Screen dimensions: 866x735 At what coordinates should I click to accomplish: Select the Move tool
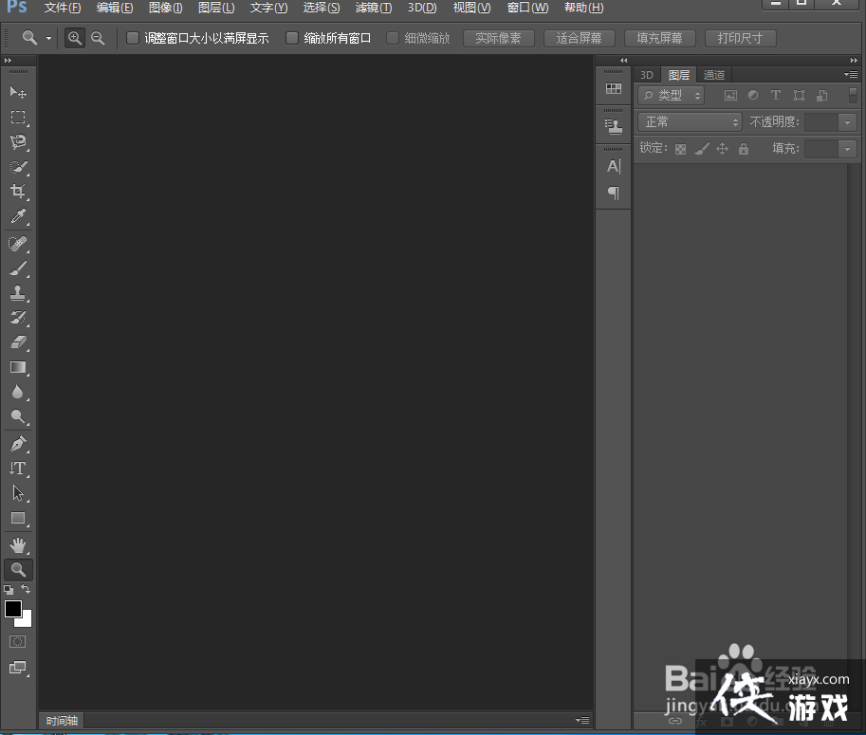[18, 92]
